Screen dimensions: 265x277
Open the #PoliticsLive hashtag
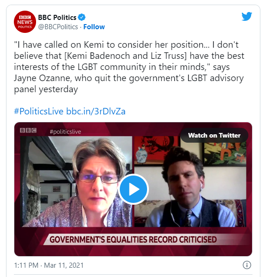[x=39, y=111]
